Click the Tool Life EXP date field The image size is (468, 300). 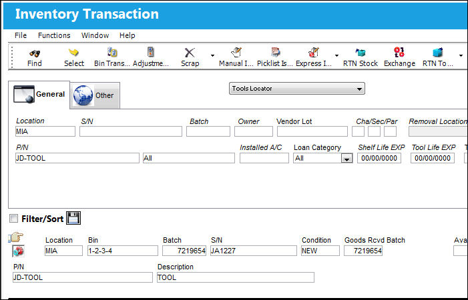[x=433, y=158]
